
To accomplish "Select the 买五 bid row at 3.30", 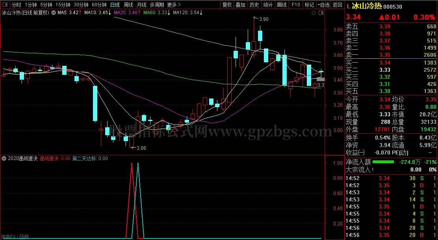I will coord(391,91).
